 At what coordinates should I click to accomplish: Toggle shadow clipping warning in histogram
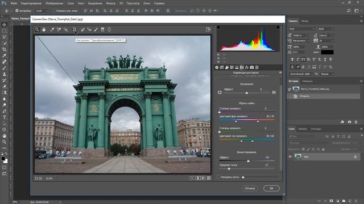coord(218,28)
